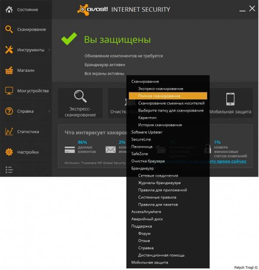259x270 pixels.
Task: Click the envelope icon in hacker stats
Action: [111, 149]
